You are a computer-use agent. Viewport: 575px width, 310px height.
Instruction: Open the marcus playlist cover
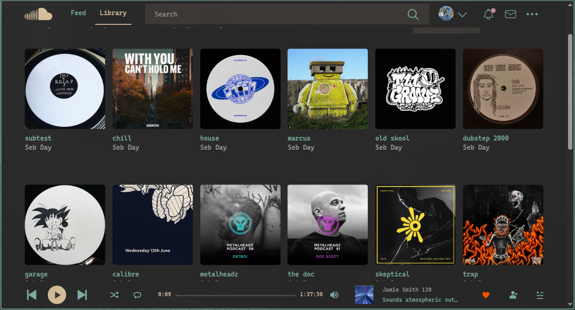point(328,89)
